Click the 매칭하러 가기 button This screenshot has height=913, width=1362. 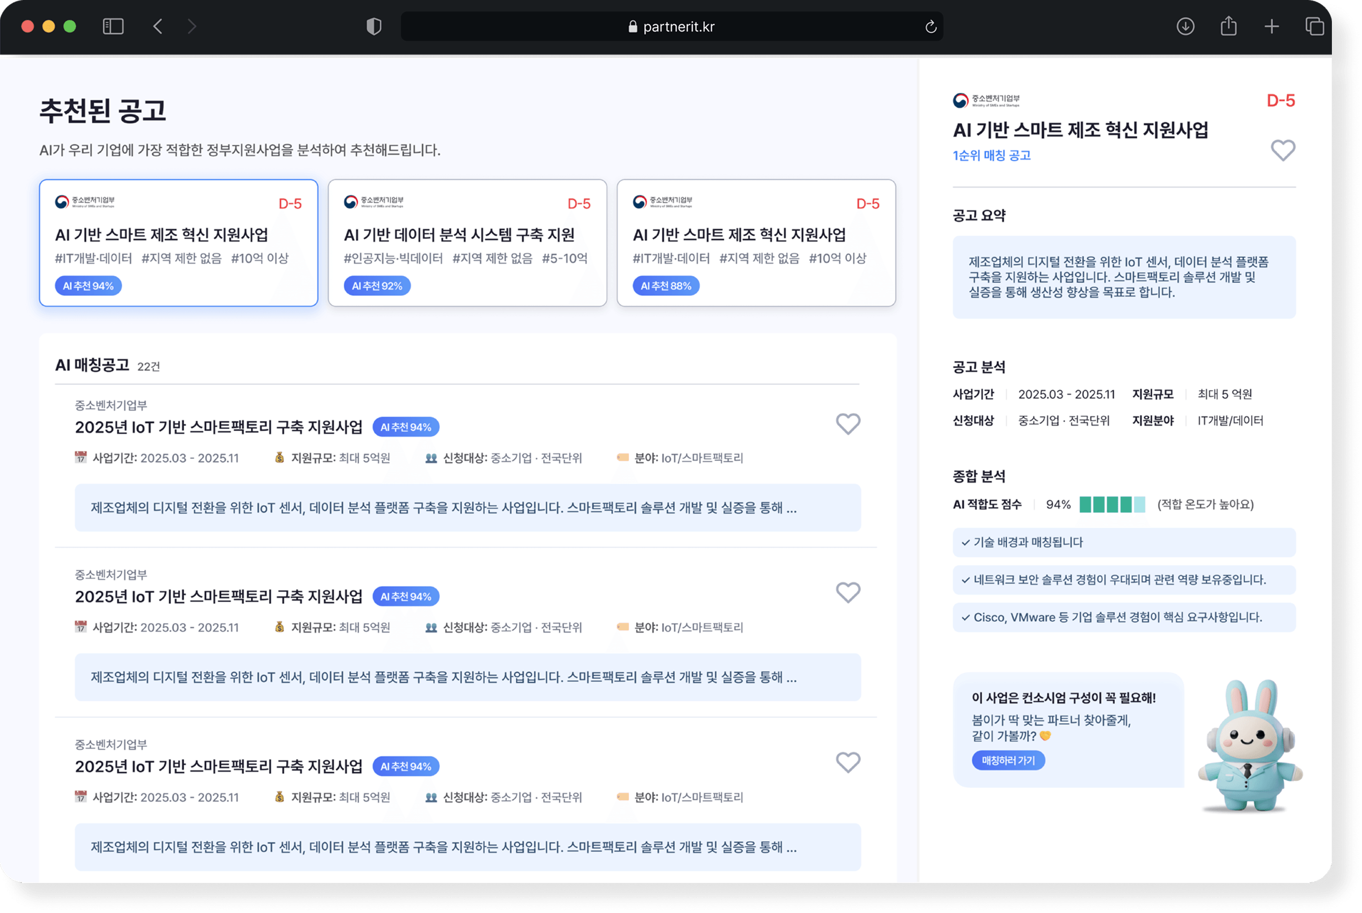[x=1008, y=761]
